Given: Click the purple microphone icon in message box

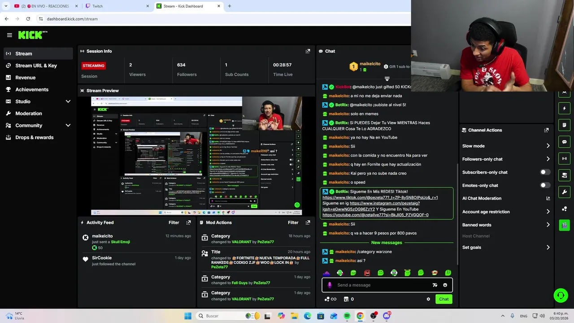Looking at the screenshot, I should tap(330, 285).
